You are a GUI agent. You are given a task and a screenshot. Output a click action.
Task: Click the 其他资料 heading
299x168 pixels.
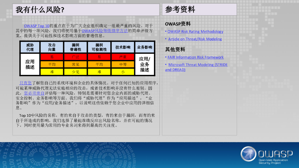(175, 50)
